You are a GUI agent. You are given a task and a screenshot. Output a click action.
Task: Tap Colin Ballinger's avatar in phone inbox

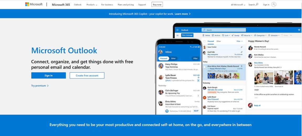point(161,92)
